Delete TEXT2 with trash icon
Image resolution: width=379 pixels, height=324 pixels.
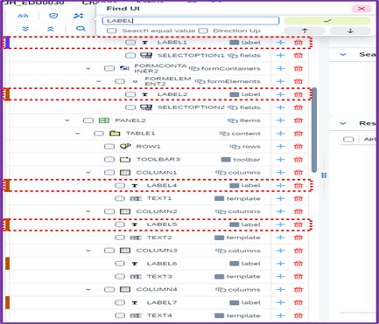pyautogui.click(x=298, y=238)
